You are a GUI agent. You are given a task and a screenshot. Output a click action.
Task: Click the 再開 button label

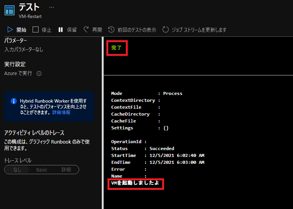tap(97, 30)
